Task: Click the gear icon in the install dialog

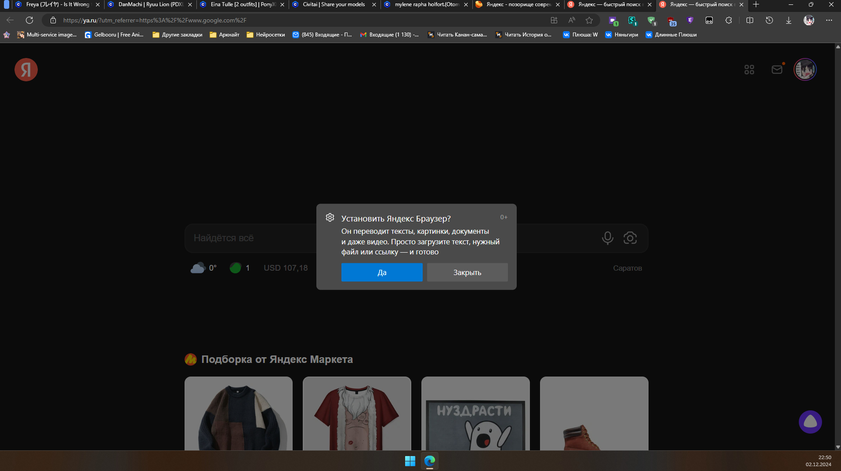Action: click(x=330, y=217)
